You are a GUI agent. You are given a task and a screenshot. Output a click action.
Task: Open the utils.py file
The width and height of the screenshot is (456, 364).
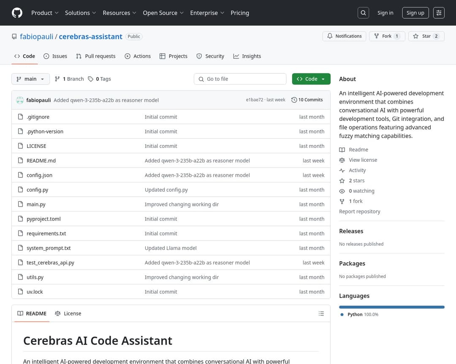(35, 277)
